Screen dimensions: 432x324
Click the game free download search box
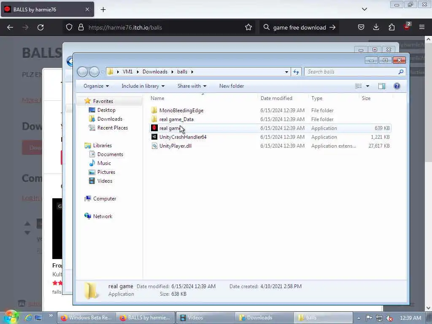tap(300, 27)
